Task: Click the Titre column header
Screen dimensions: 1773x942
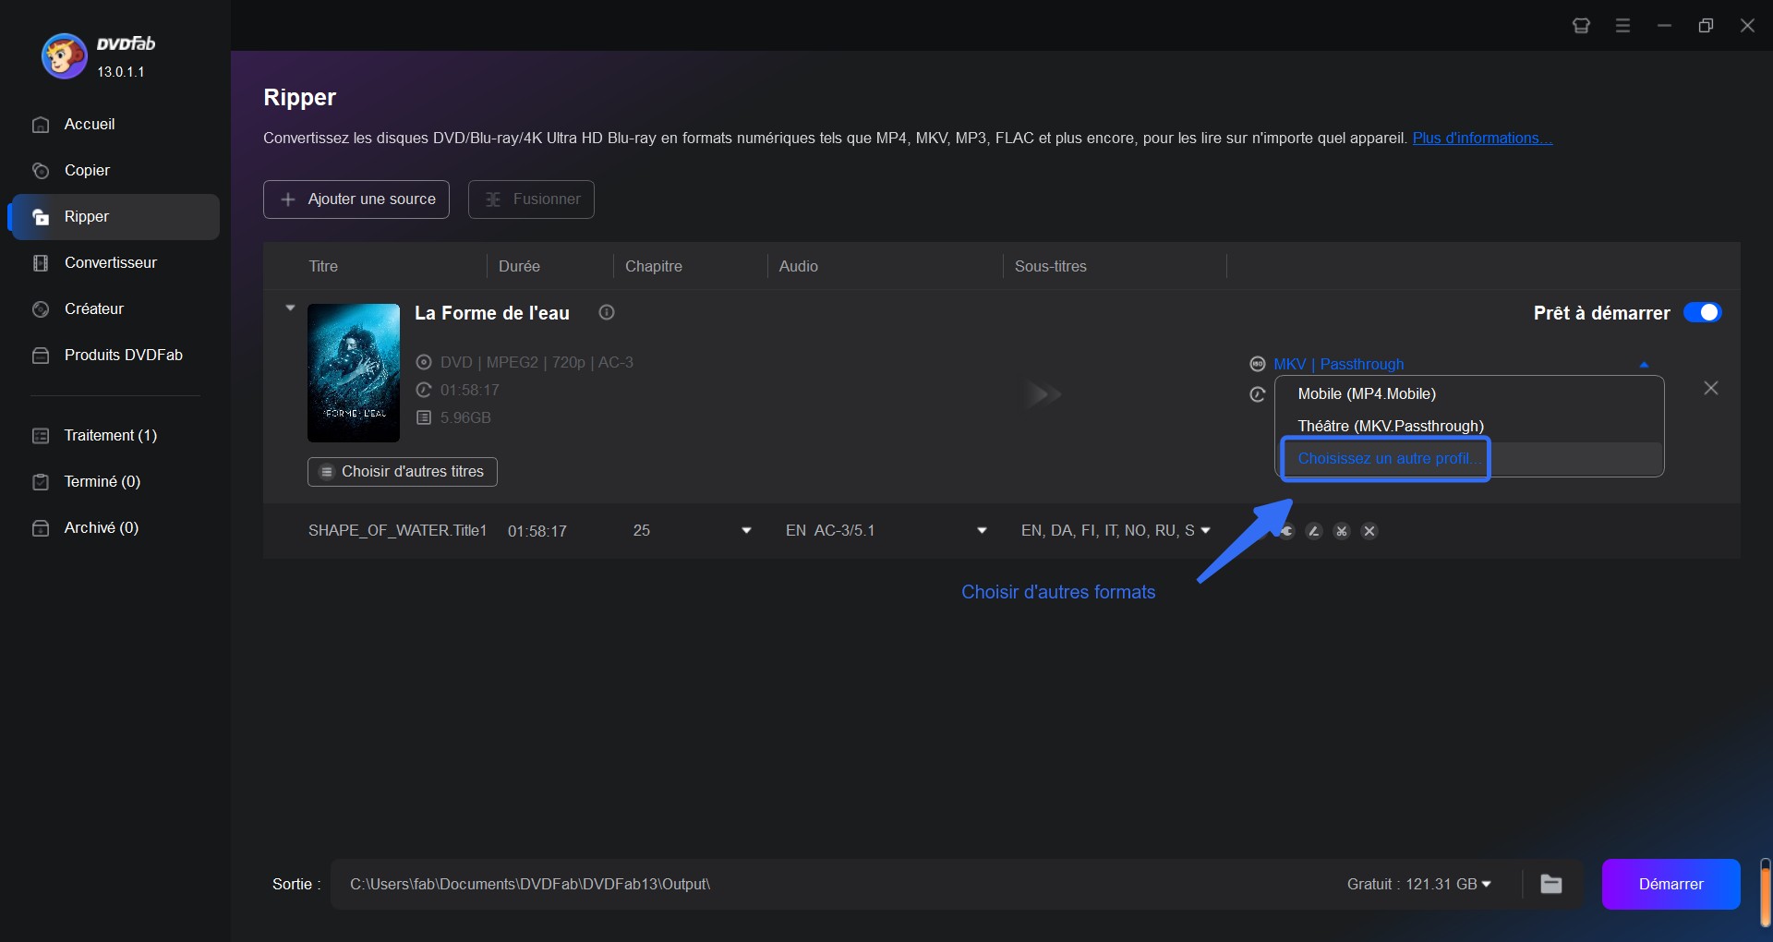Action: [323, 266]
